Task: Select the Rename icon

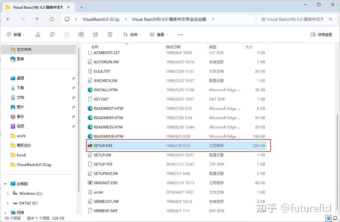Action: [81, 34]
